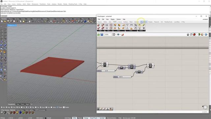This screenshot has width=211, height=119.
Task: Select the red V-Ray material sphere swatch
Action: click(14, 112)
